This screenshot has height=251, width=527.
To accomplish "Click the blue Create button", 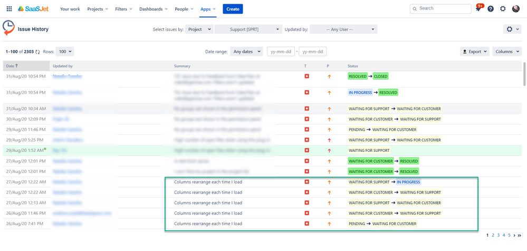I will [x=233, y=9].
